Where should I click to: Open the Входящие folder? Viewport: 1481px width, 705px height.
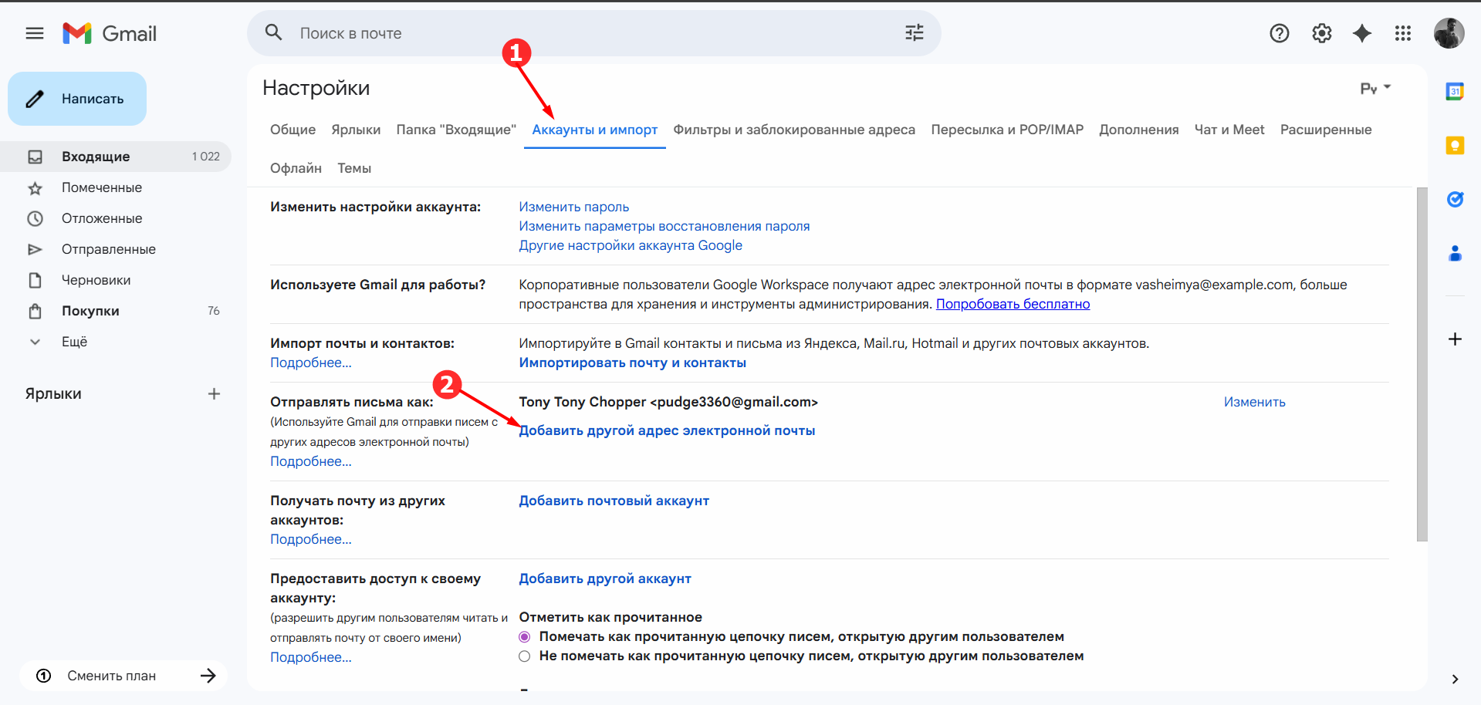pos(116,157)
